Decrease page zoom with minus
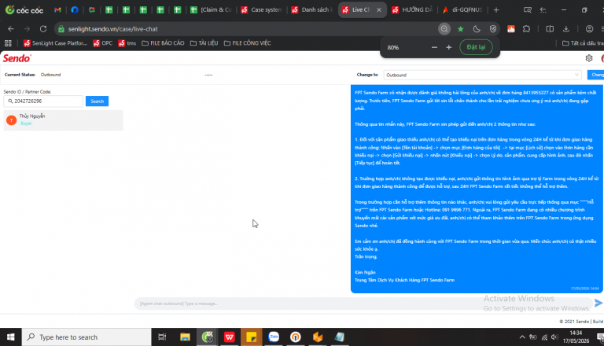 pos(434,47)
